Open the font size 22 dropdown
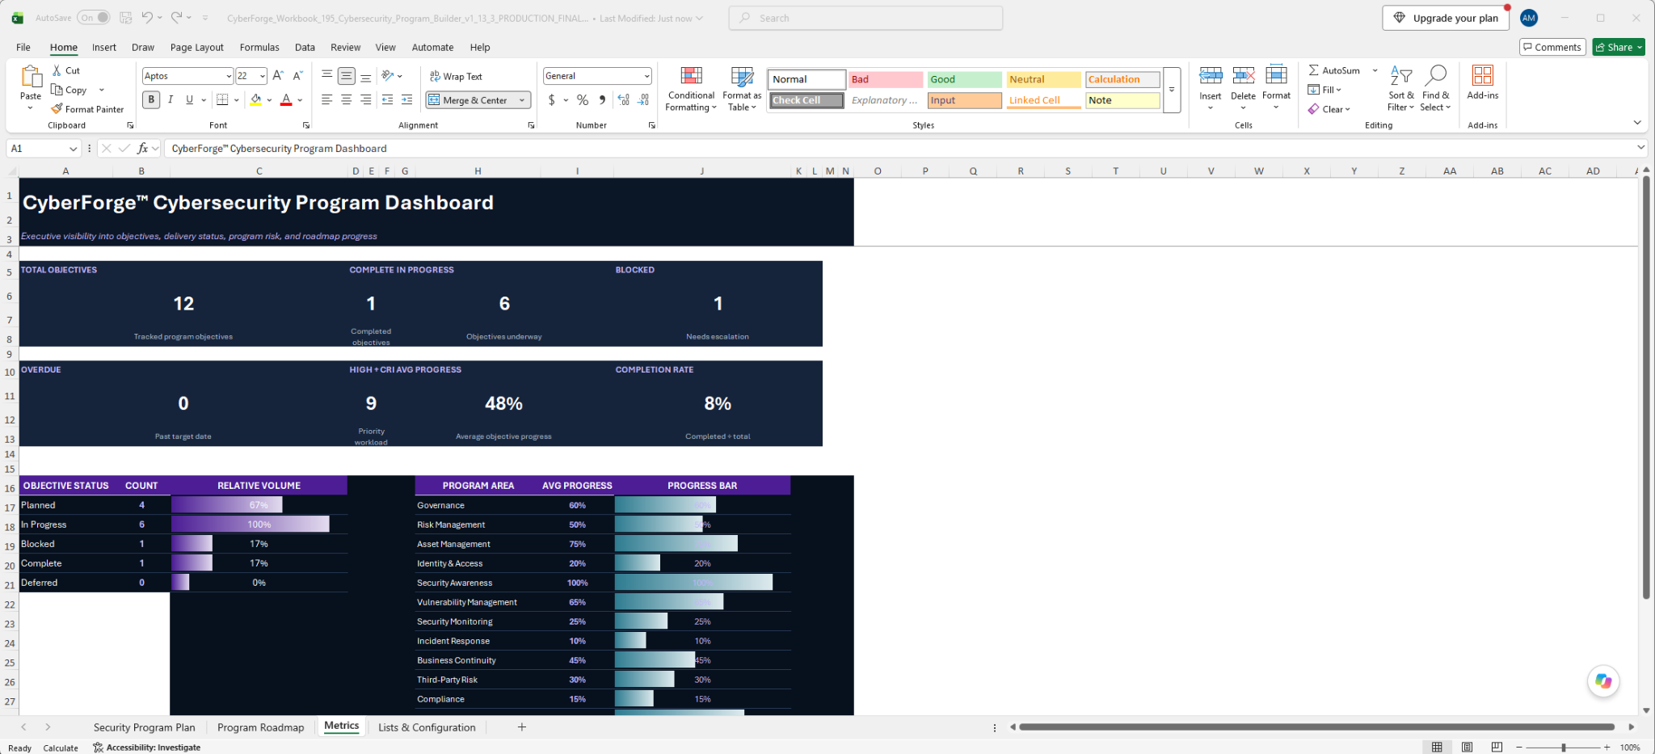The width and height of the screenshot is (1655, 754). point(263,76)
